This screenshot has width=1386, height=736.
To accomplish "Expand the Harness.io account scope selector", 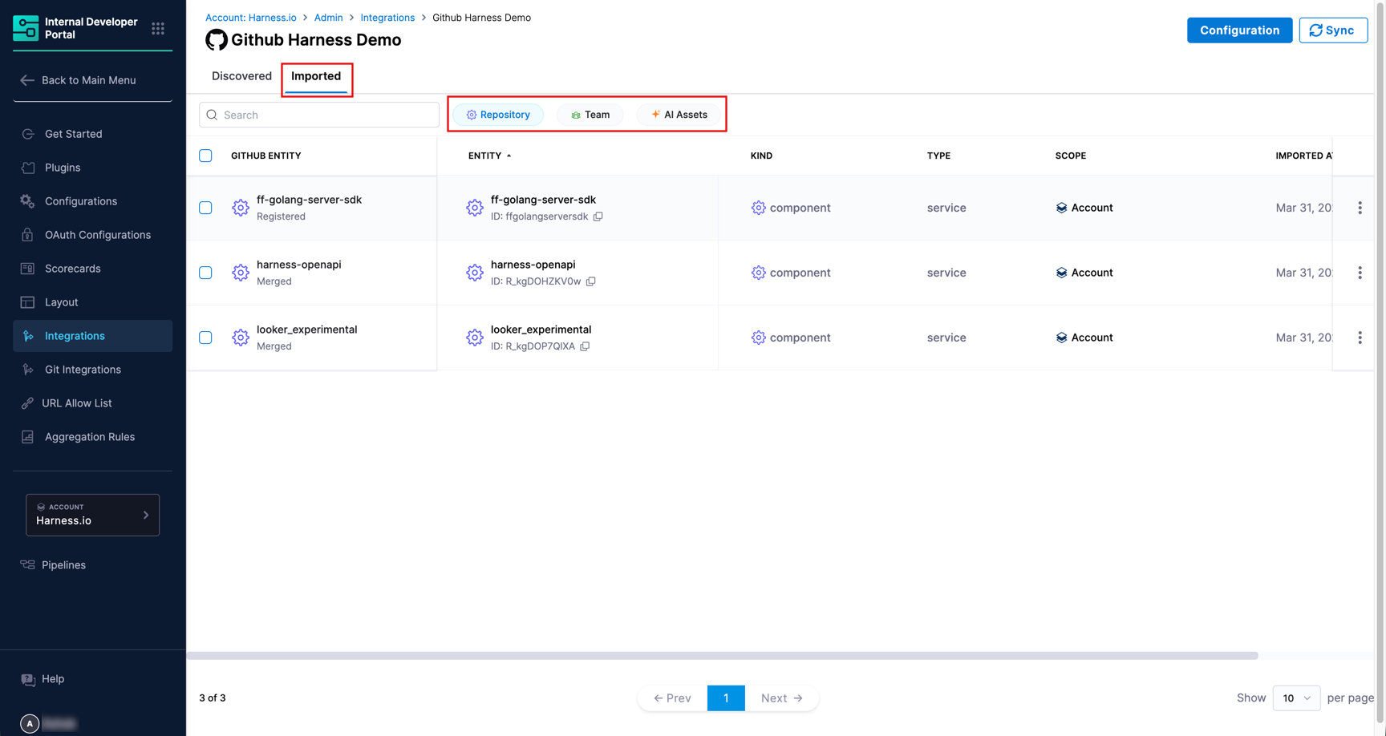I will [92, 515].
